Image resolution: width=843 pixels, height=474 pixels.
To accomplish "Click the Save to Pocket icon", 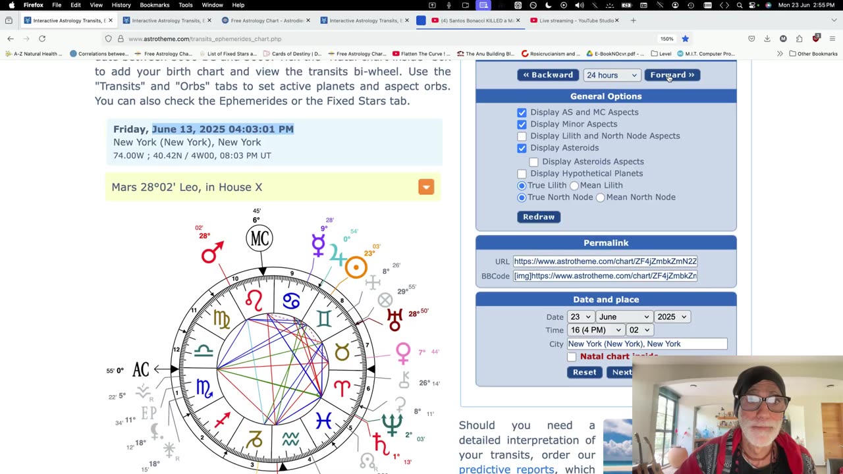I will 751,39.
